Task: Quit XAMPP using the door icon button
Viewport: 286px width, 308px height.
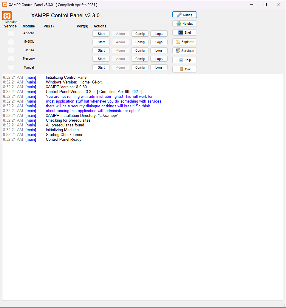Action: click(x=184, y=69)
